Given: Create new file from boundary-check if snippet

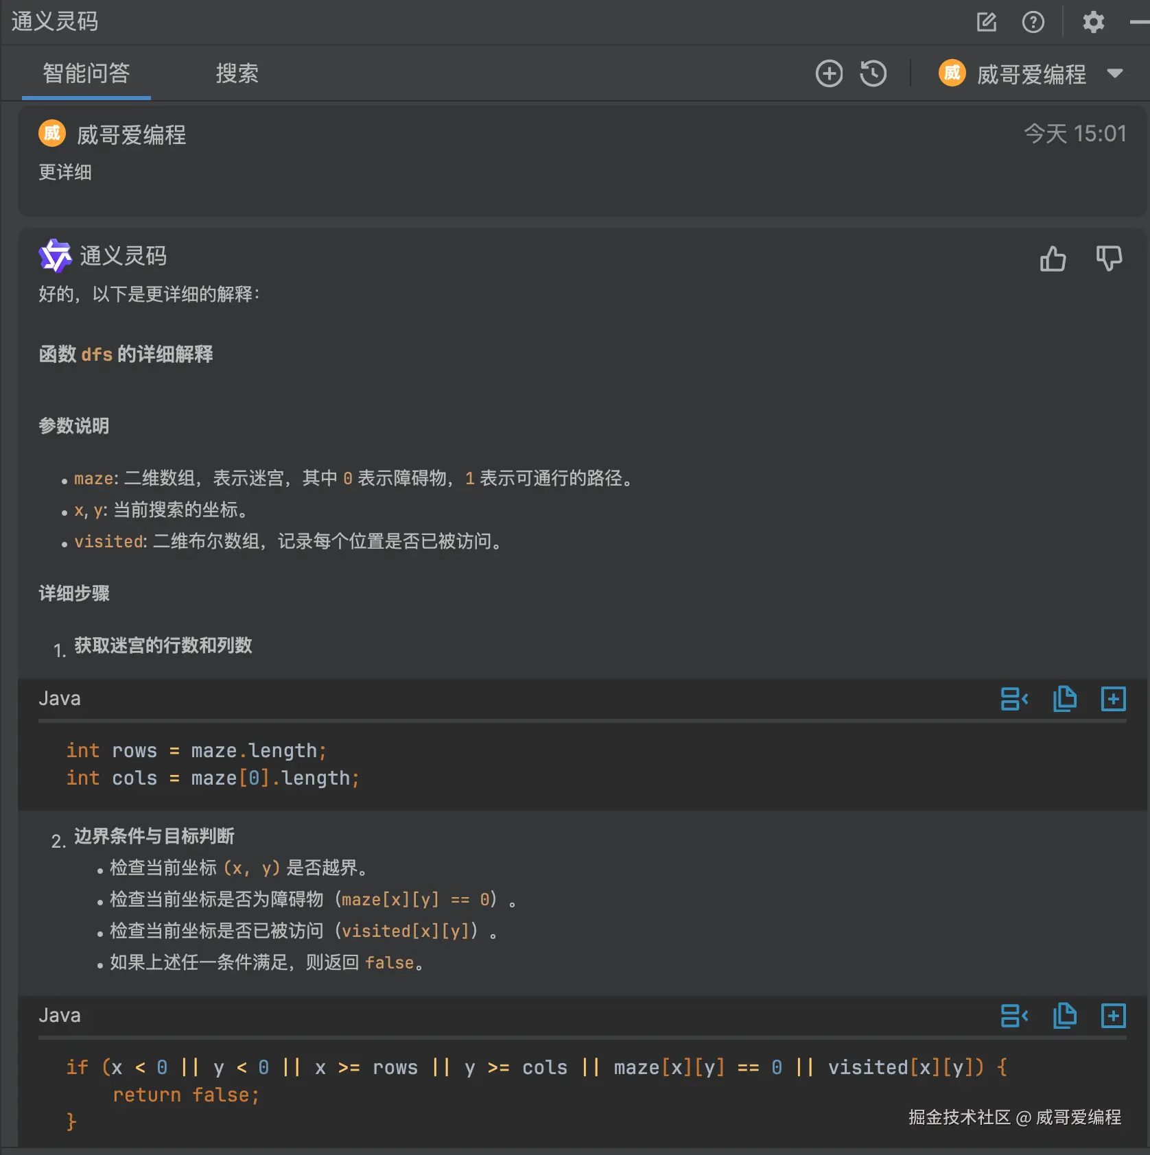Looking at the screenshot, I should click(1113, 1016).
